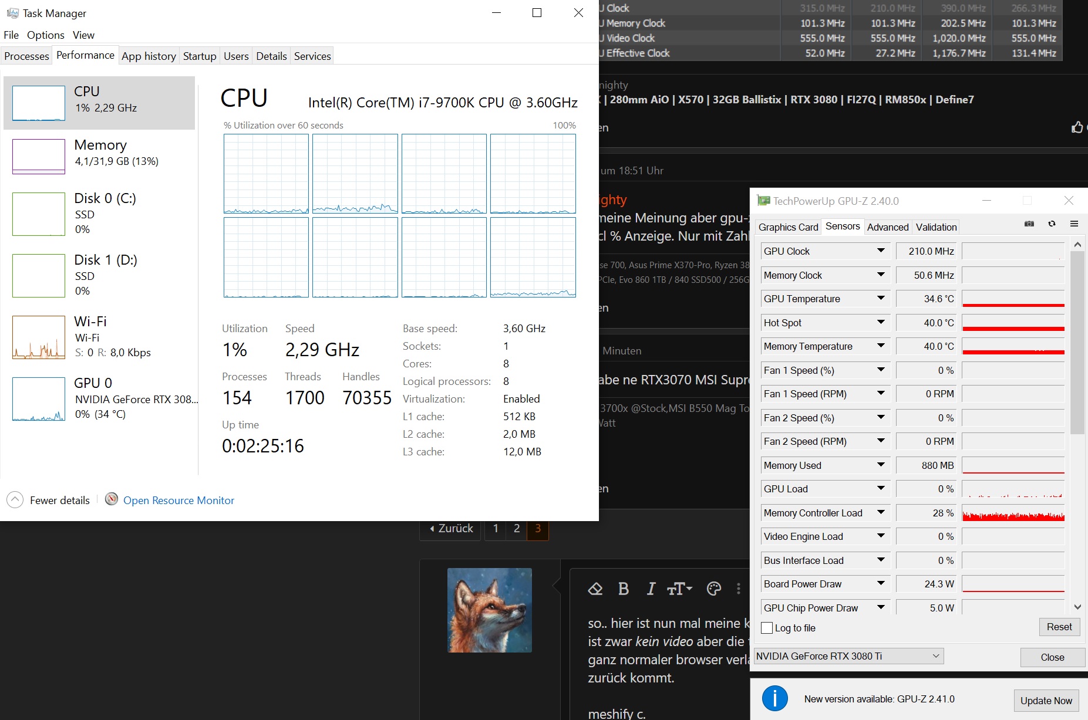
Task: Open the GPU Temperature sensor dropdown
Action: [x=881, y=299]
